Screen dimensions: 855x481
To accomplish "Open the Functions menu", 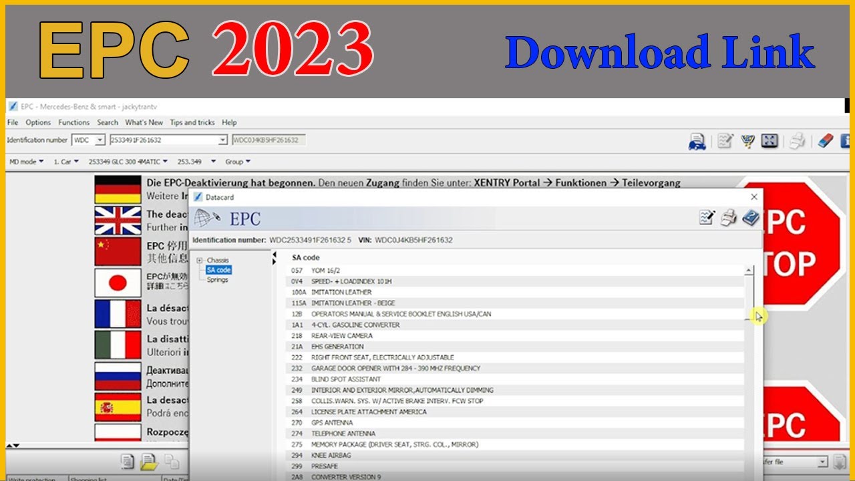I will pos(73,122).
